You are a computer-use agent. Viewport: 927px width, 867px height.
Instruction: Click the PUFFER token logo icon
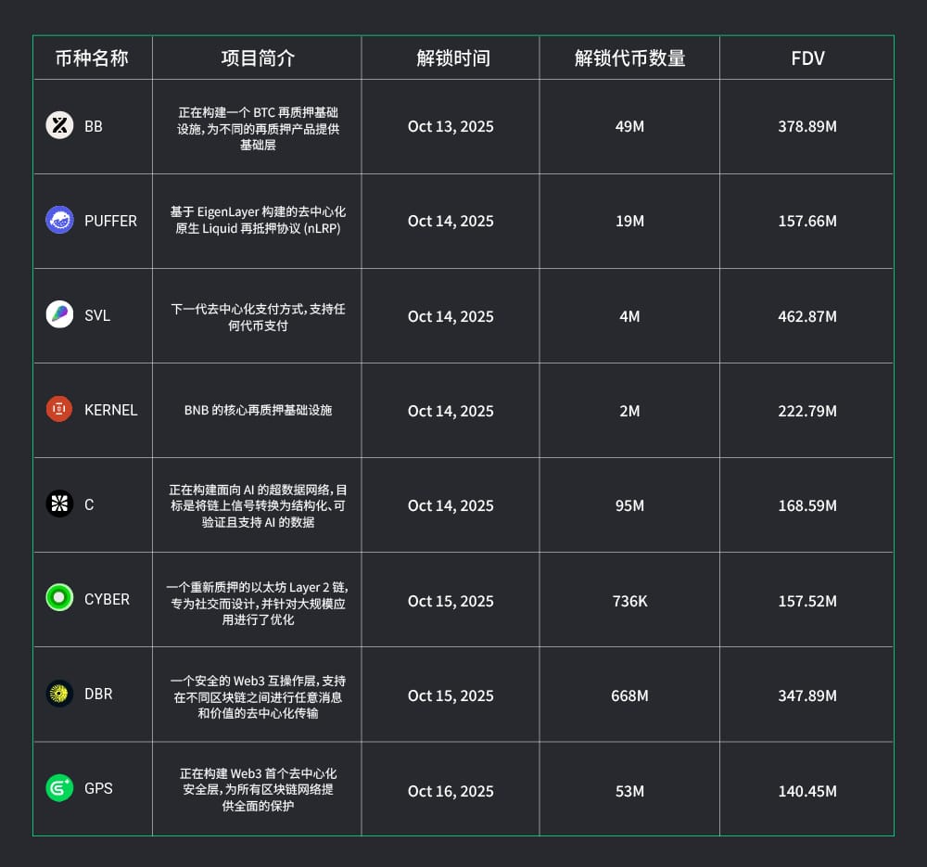tap(59, 220)
